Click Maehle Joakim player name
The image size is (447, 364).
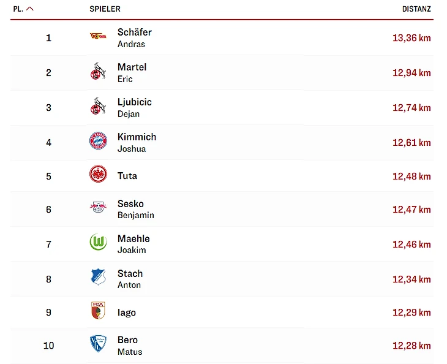click(133, 244)
